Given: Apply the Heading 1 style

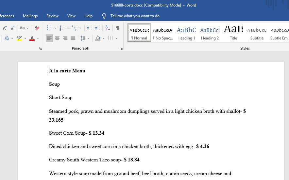Looking at the screenshot, I should pyautogui.click(x=186, y=33).
